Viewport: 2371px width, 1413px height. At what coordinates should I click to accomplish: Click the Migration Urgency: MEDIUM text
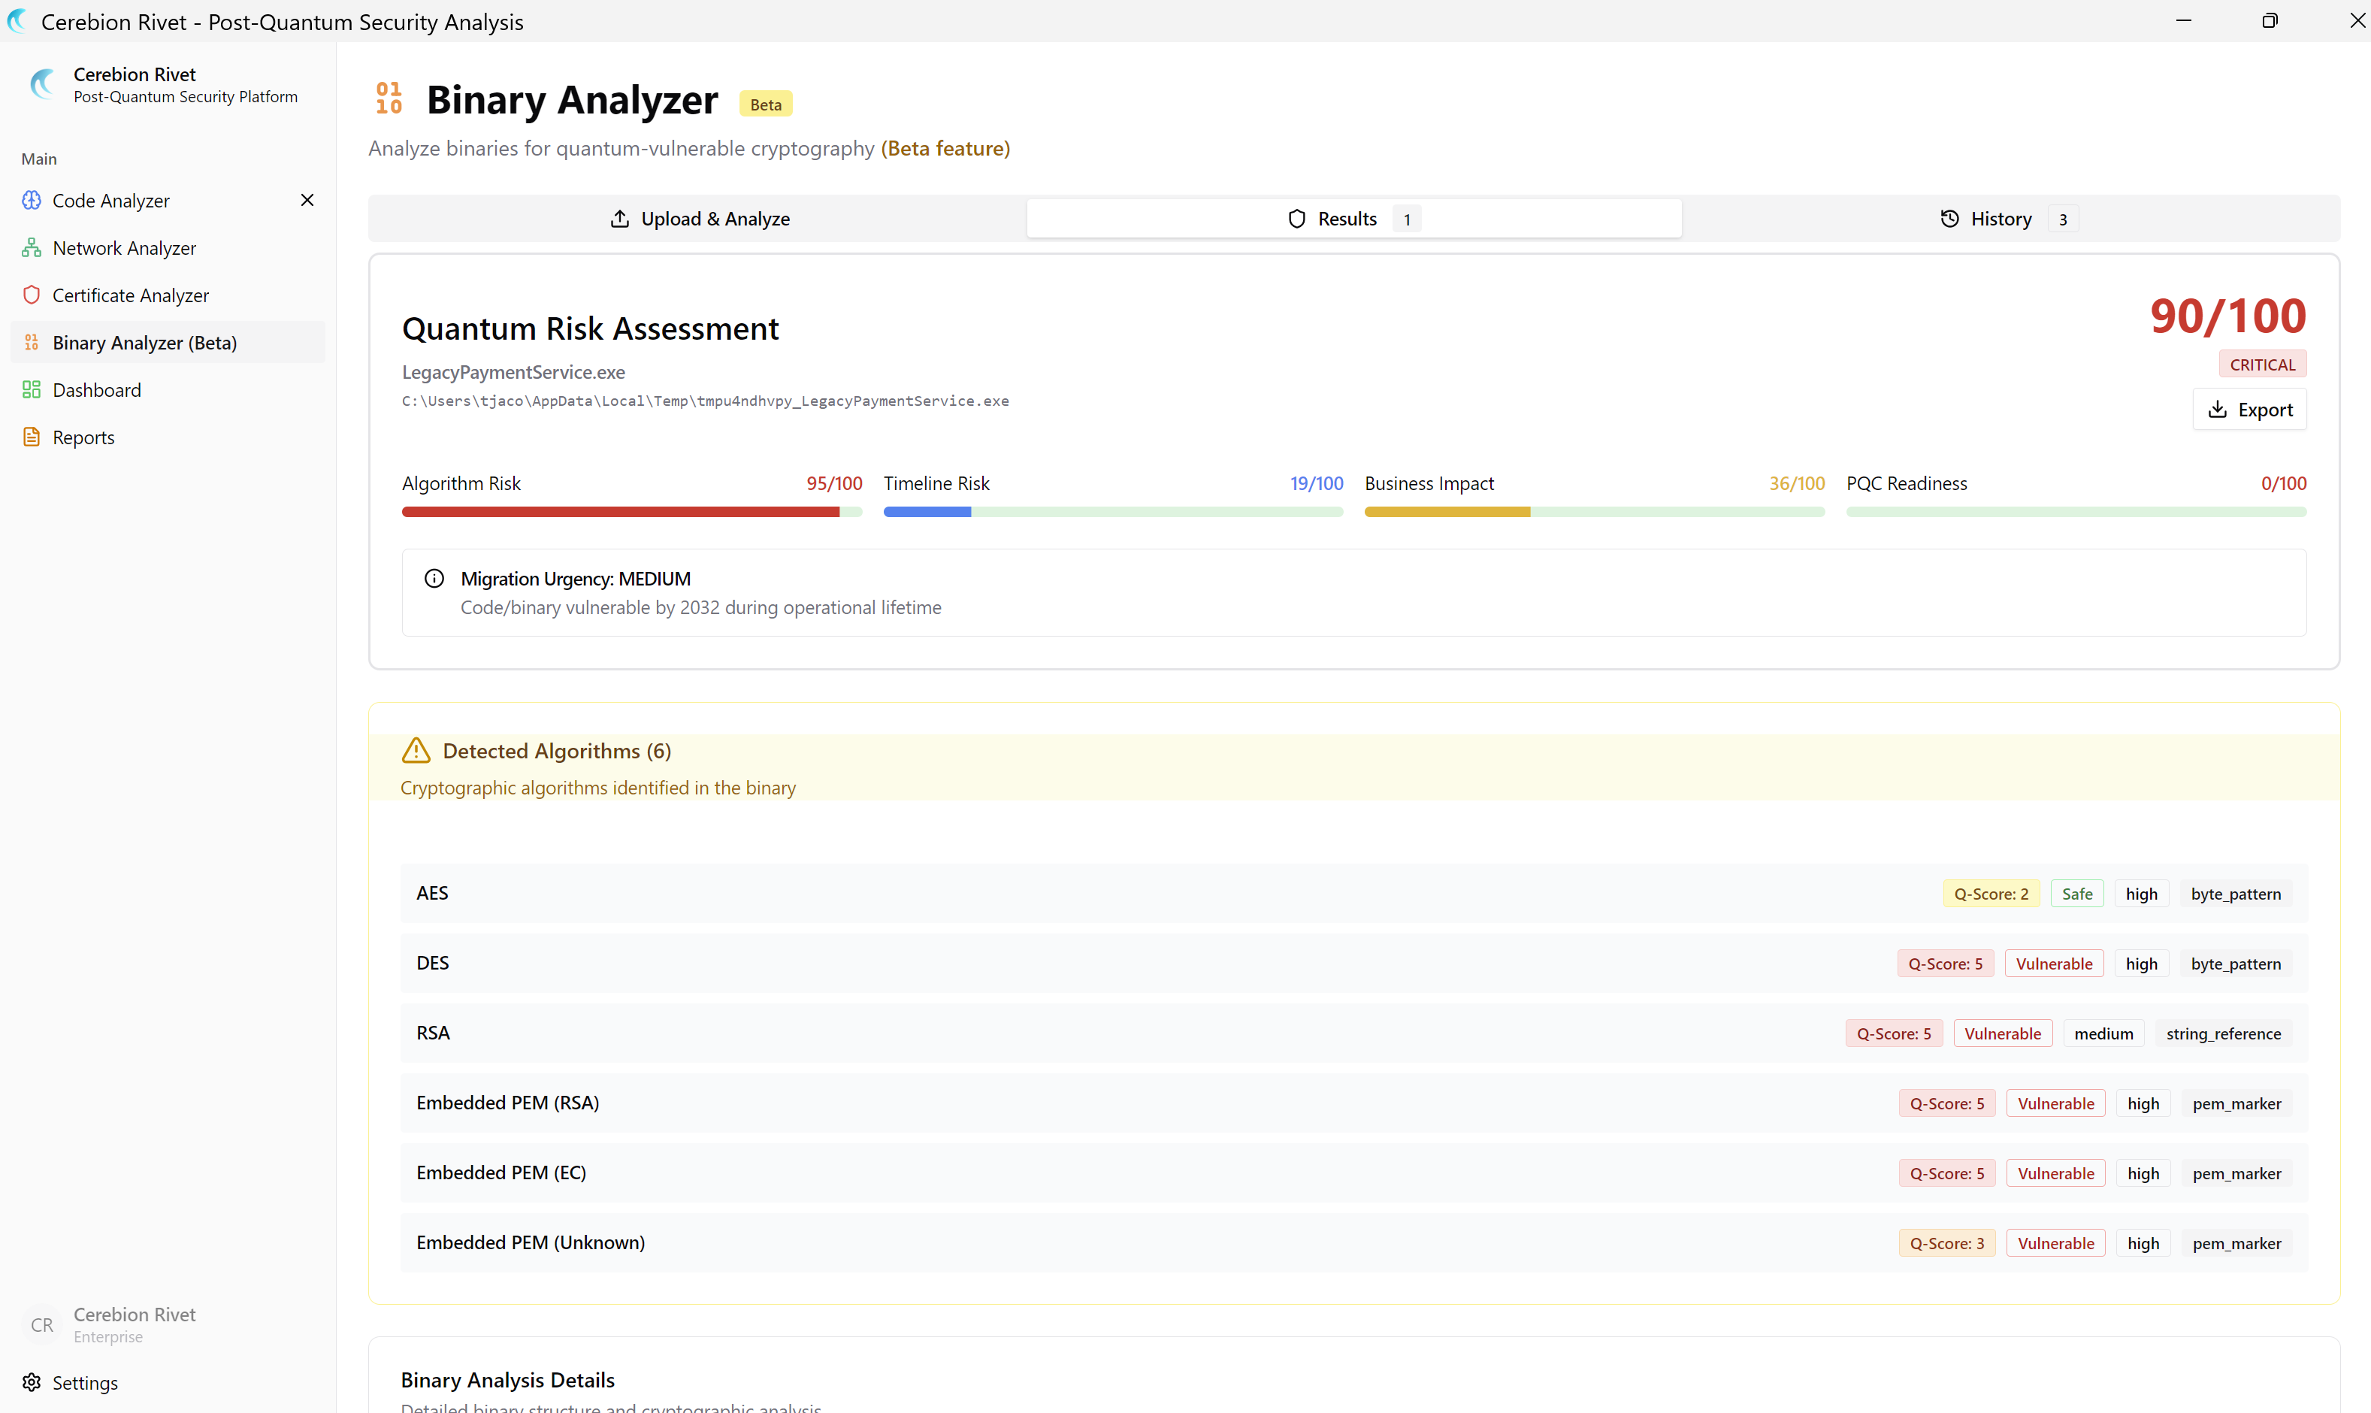pyautogui.click(x=575, y=579)
